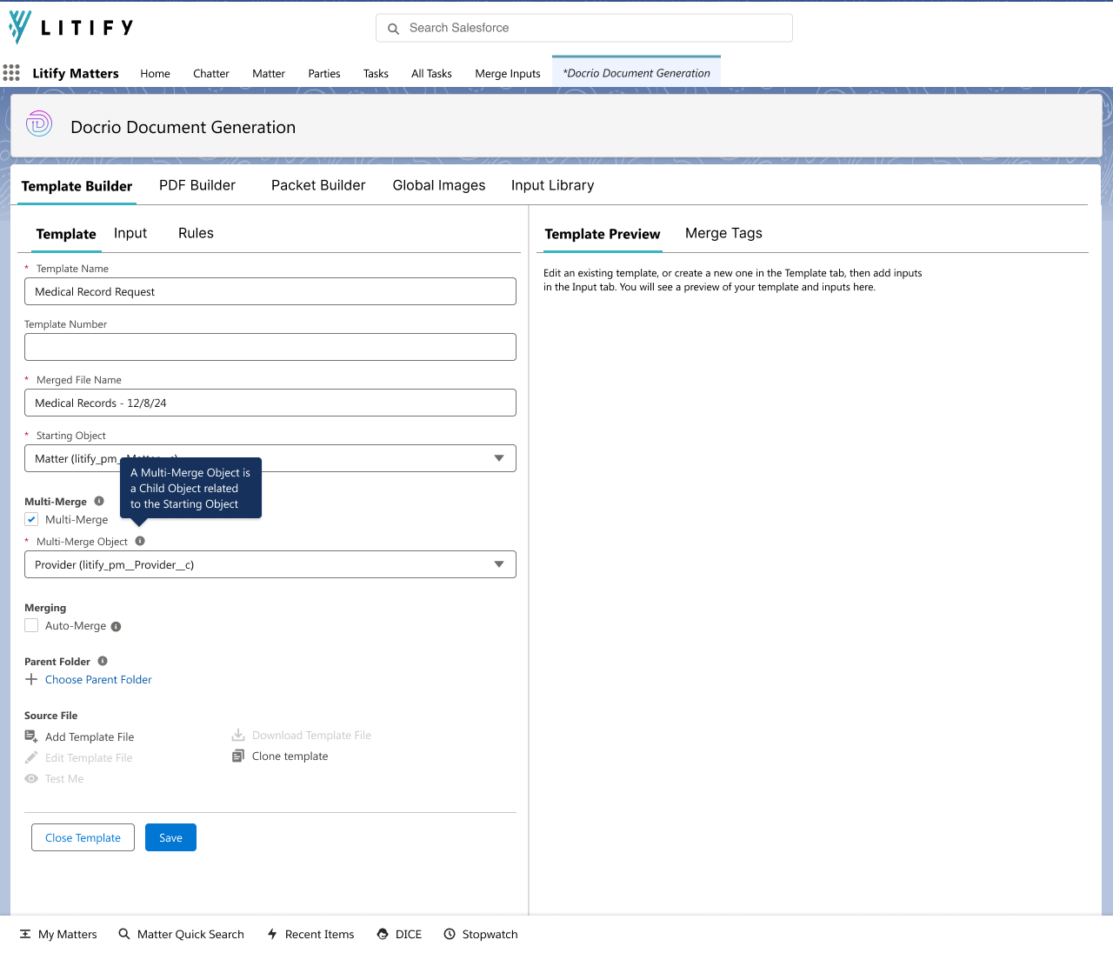
Task: Switch to the Merge Tags tab
Action: (723, 233)
